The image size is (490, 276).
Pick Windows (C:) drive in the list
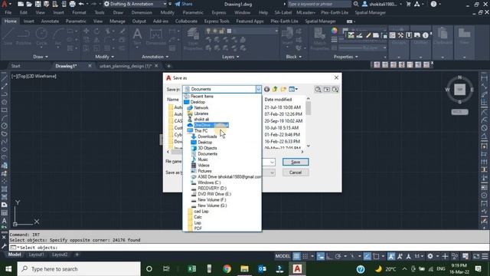[209, 182]
